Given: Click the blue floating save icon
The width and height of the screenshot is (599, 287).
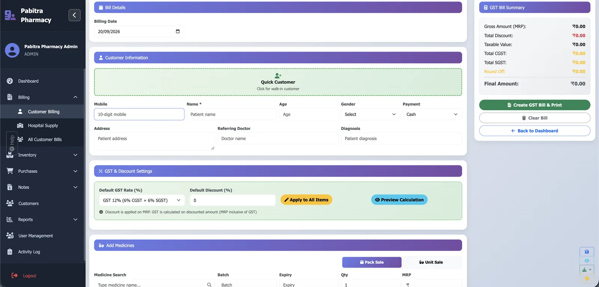Looking at the screenshot, I should (587, 252).
